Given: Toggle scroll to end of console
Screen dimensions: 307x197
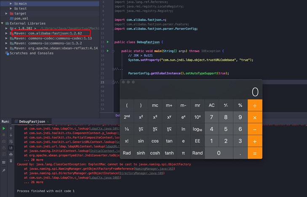Looking at the screenshot, I should coord(11,148).
